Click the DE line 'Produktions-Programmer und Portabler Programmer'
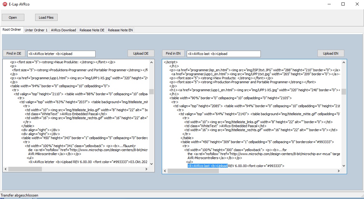 click(80, 70)
